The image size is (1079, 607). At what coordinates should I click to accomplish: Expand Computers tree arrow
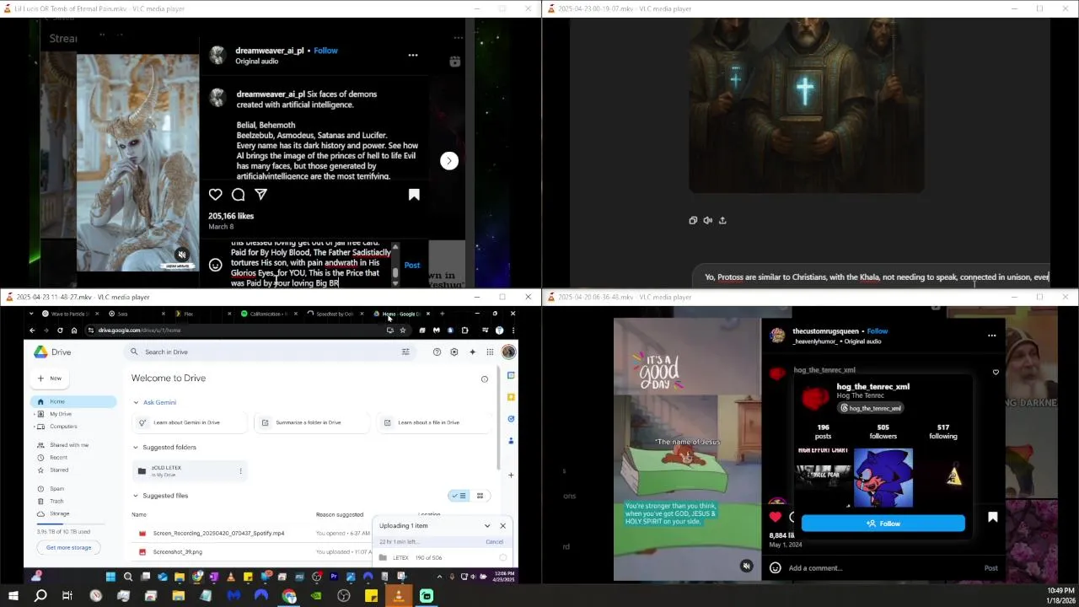click(x=34, y=427)
